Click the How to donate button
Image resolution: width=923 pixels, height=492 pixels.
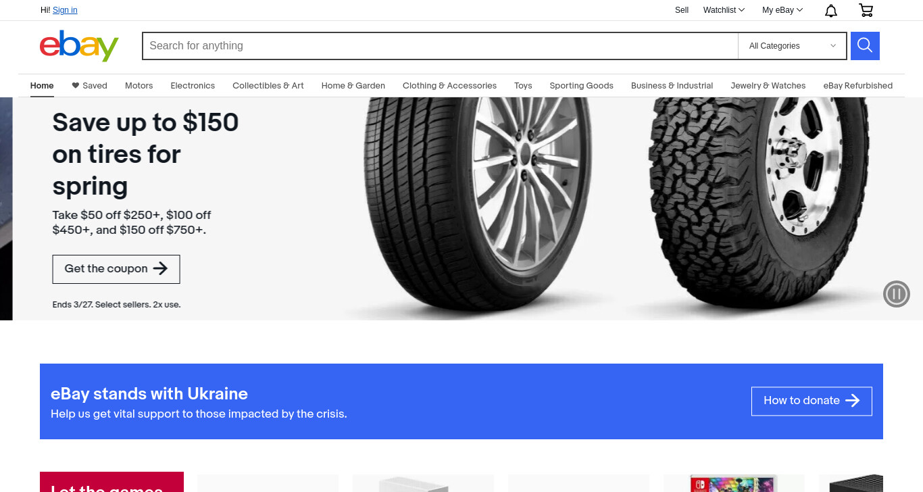[812, 401]
